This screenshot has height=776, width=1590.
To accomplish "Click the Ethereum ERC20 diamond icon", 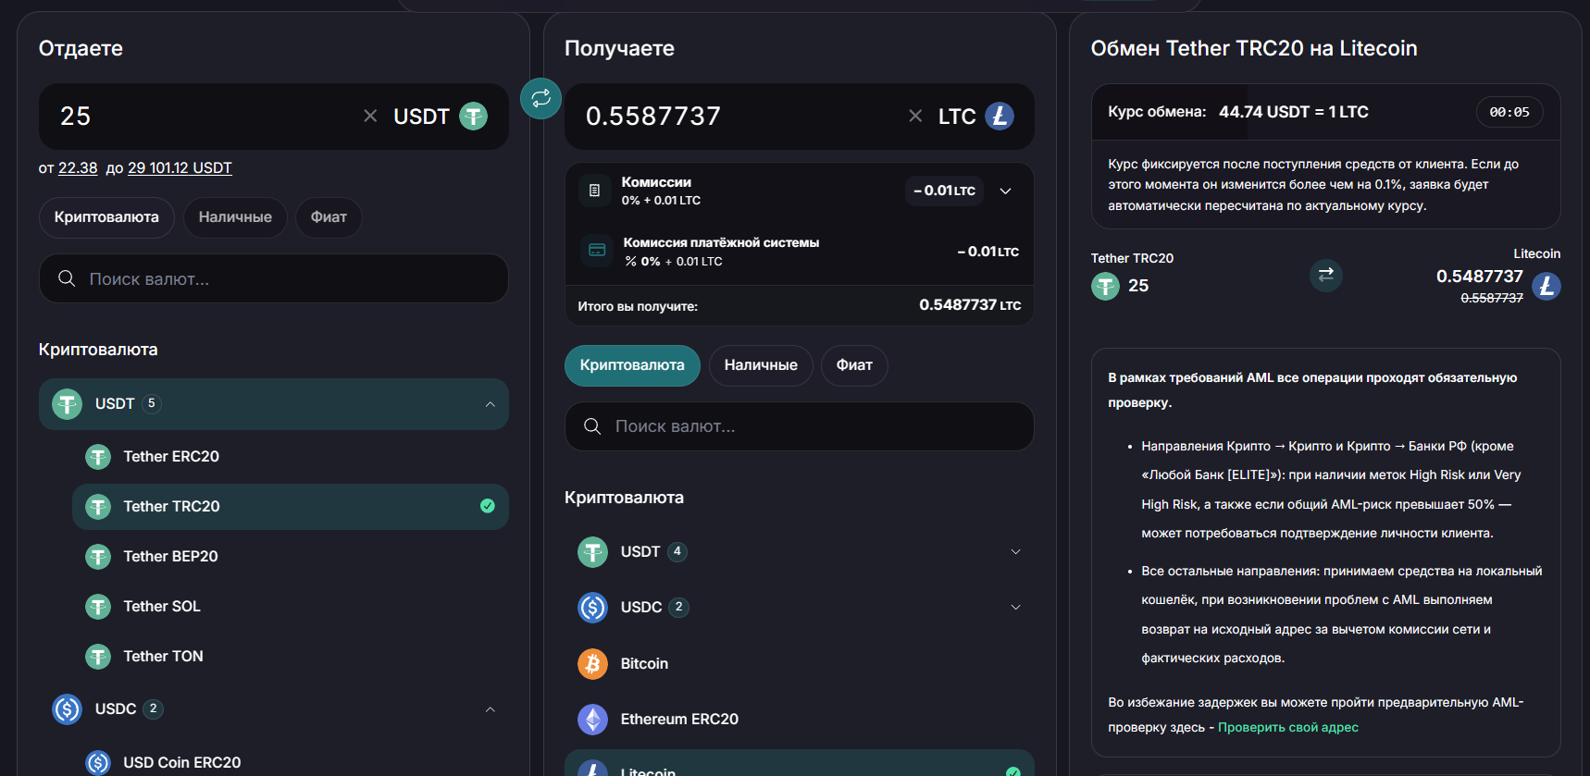I will click(592, 719).
